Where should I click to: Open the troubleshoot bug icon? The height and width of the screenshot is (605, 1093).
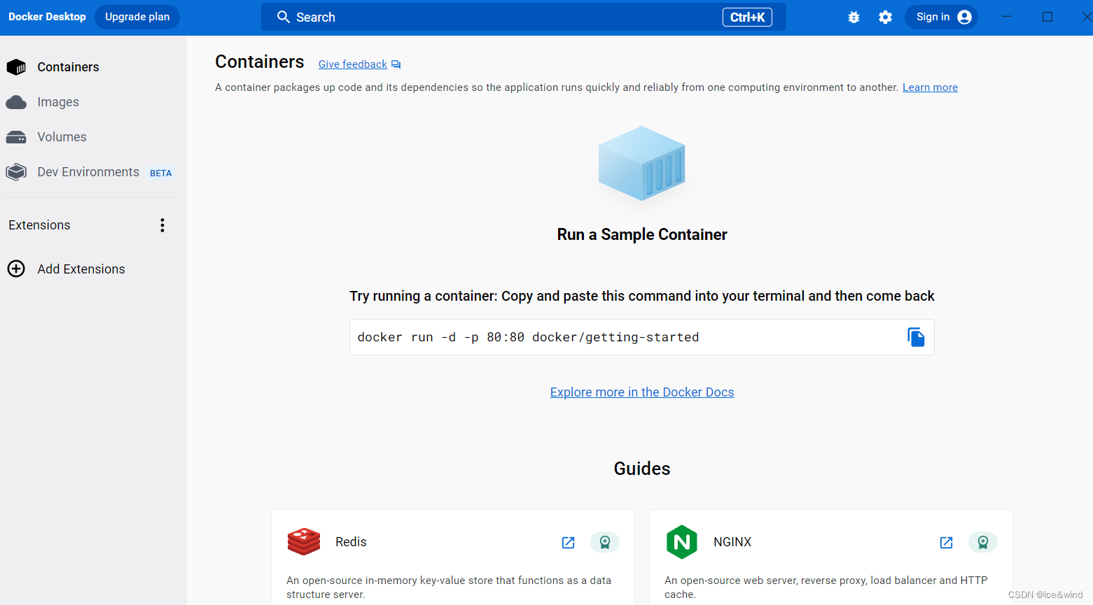854,17
